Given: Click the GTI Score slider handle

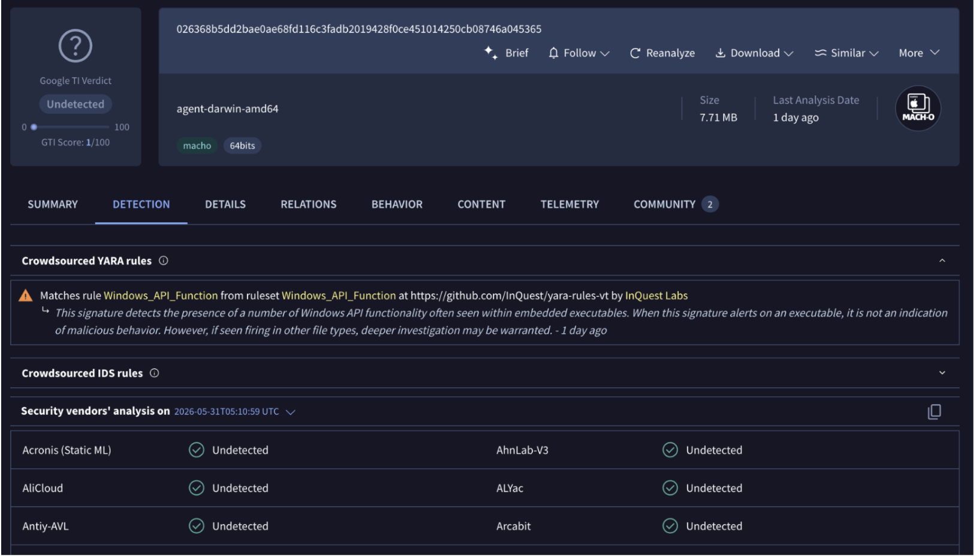Looking at the screenshot, I should point(34,127).
